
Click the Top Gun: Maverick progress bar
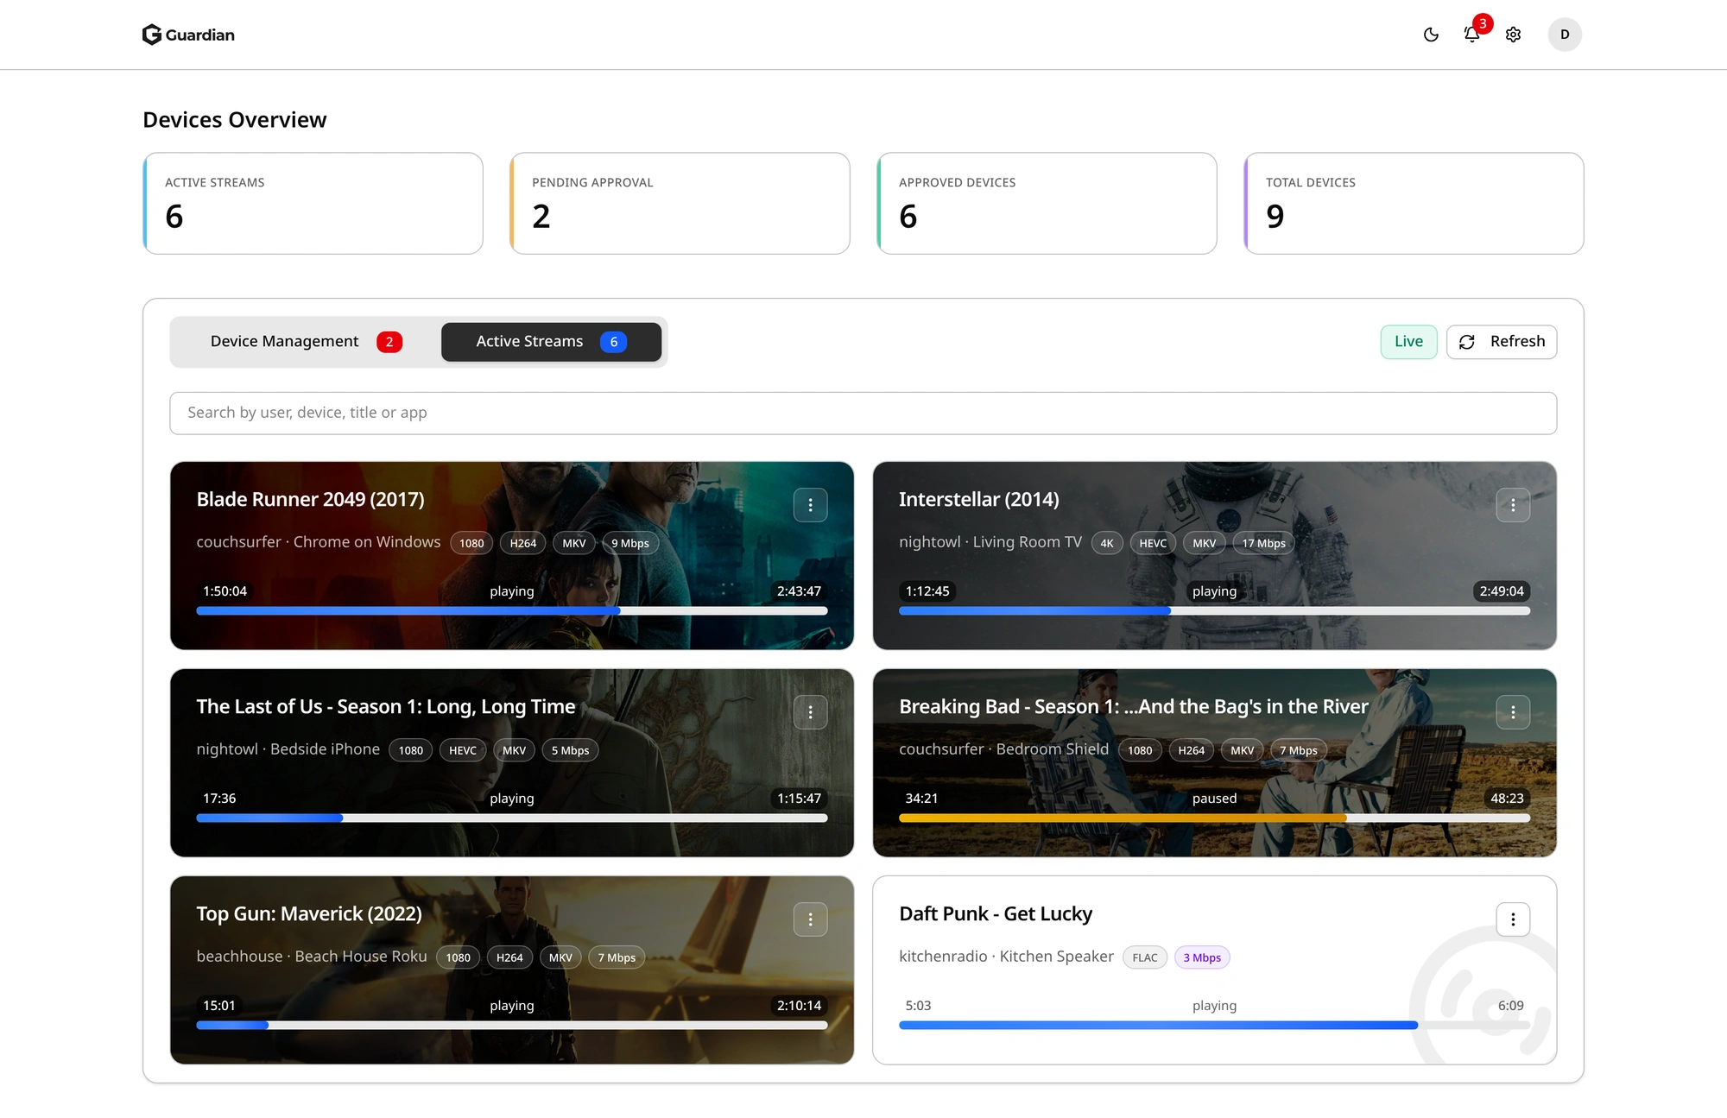[x=511, y=1025]
